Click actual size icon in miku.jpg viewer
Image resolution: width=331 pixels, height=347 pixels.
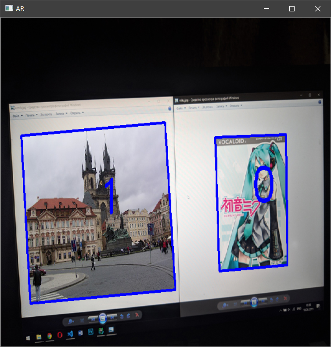point(235,305)
